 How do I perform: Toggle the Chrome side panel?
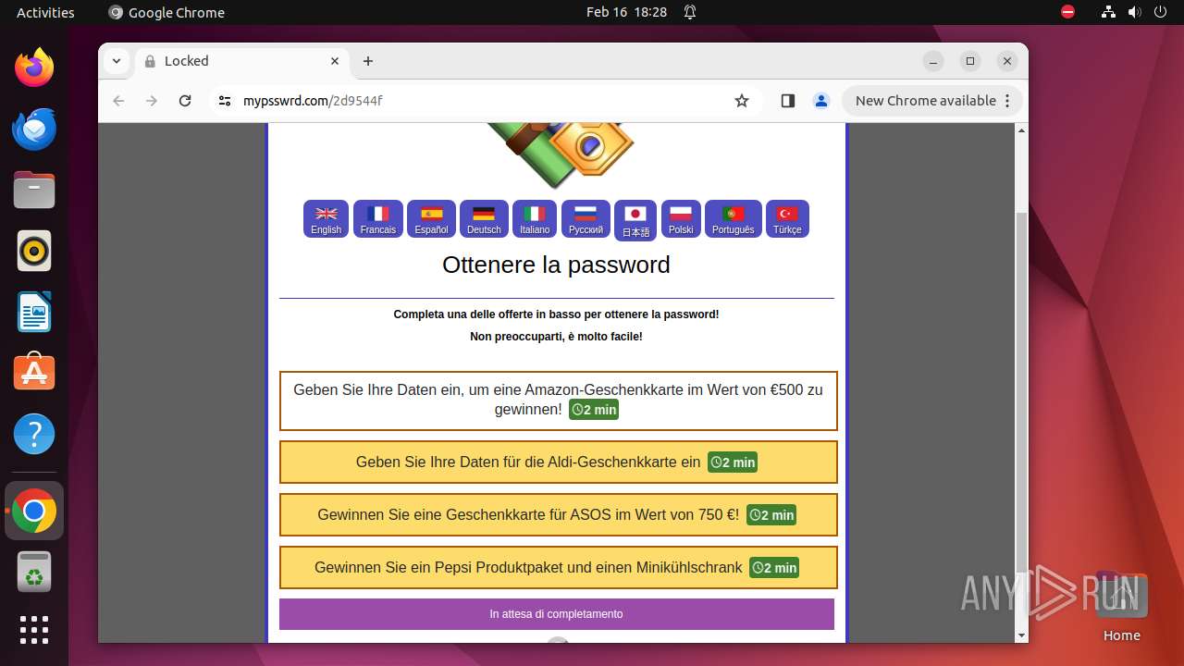pyautogui.click(x=788, y=101)
